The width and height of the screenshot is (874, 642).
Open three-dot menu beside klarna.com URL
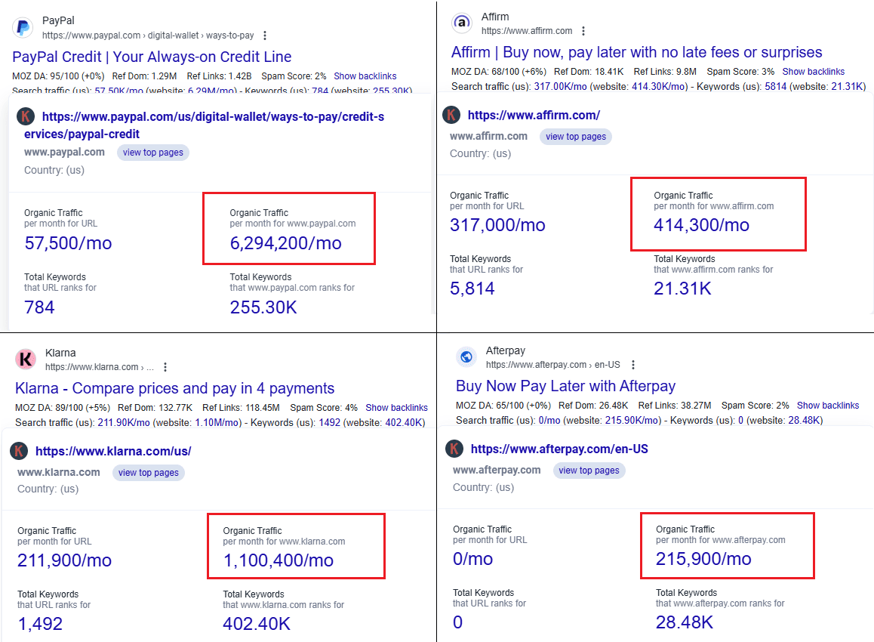(165, 367)
